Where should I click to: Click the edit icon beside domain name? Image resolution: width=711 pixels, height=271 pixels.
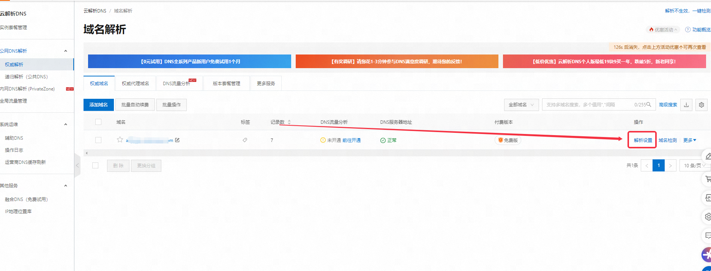click(177, 140)
